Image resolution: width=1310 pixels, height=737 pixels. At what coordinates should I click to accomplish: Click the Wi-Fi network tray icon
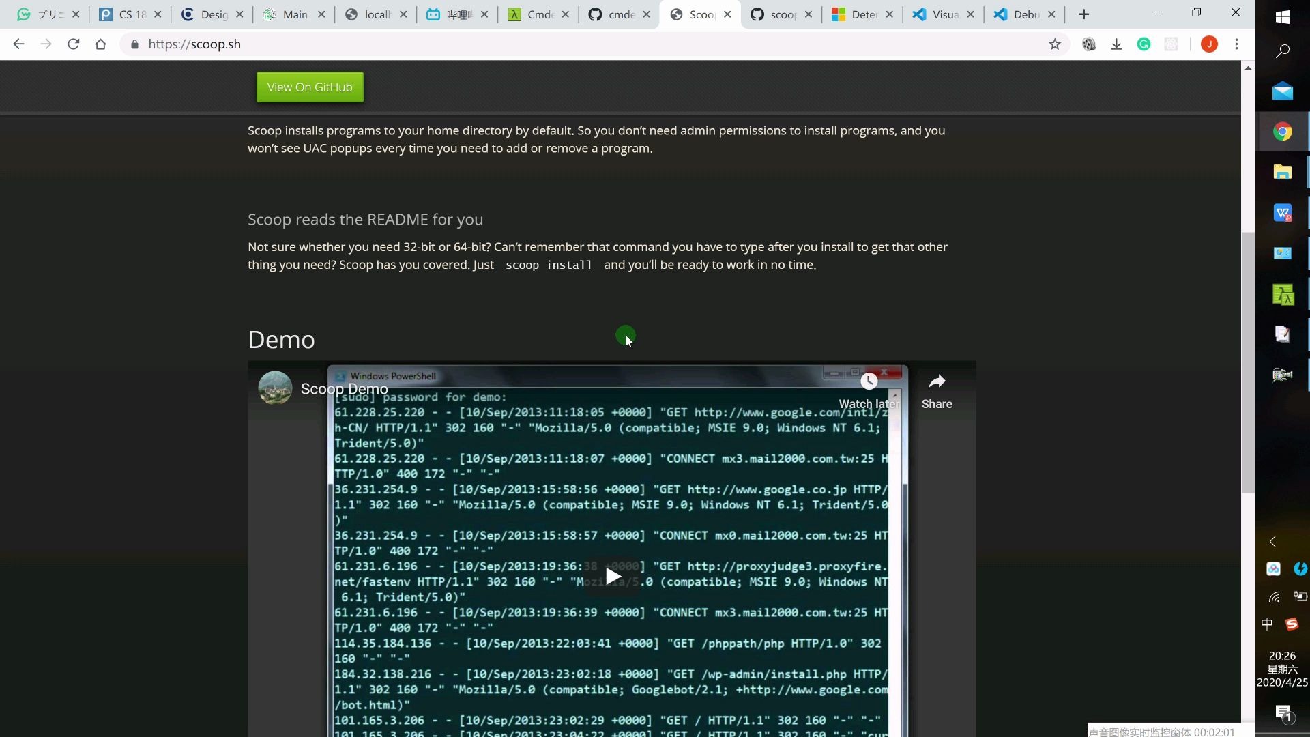point(1274,596)
